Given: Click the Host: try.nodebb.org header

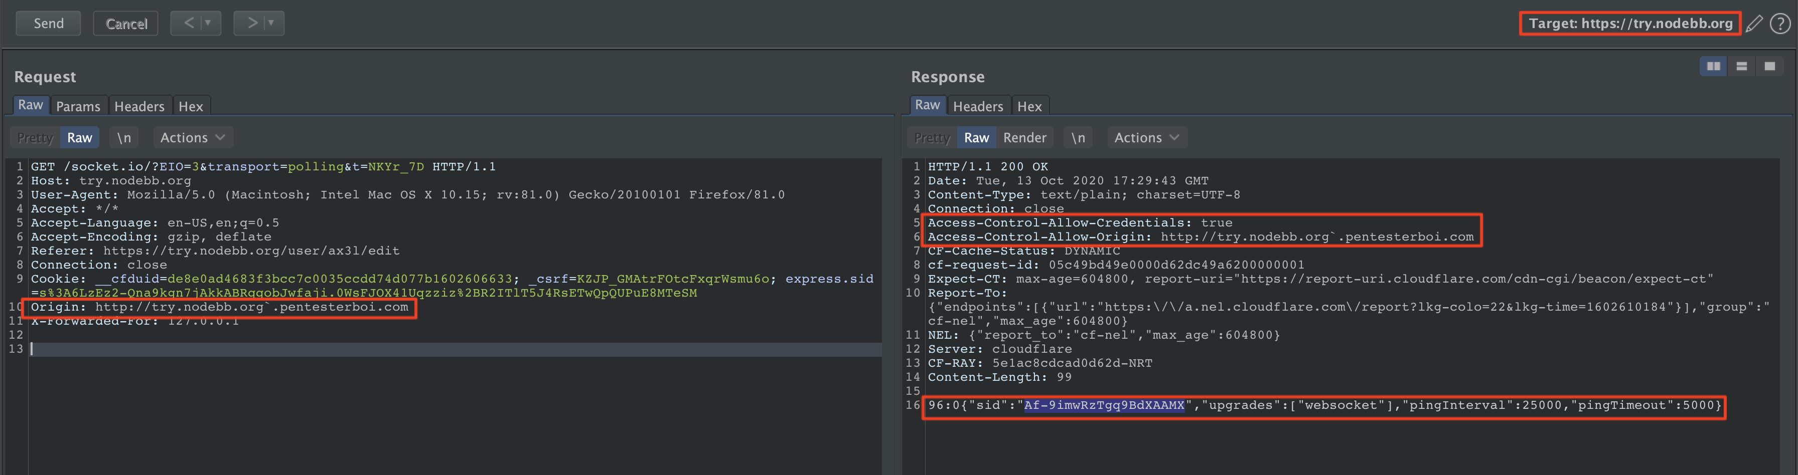Looking at the screenshot, I should tap(111, 181).
